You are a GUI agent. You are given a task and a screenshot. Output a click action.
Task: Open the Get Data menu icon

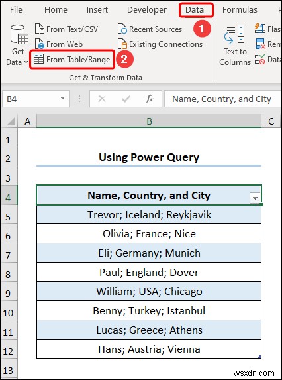click(x=18, y=36)
